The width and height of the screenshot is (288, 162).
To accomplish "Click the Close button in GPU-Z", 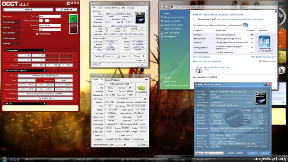I will click(x=143, y=144).
